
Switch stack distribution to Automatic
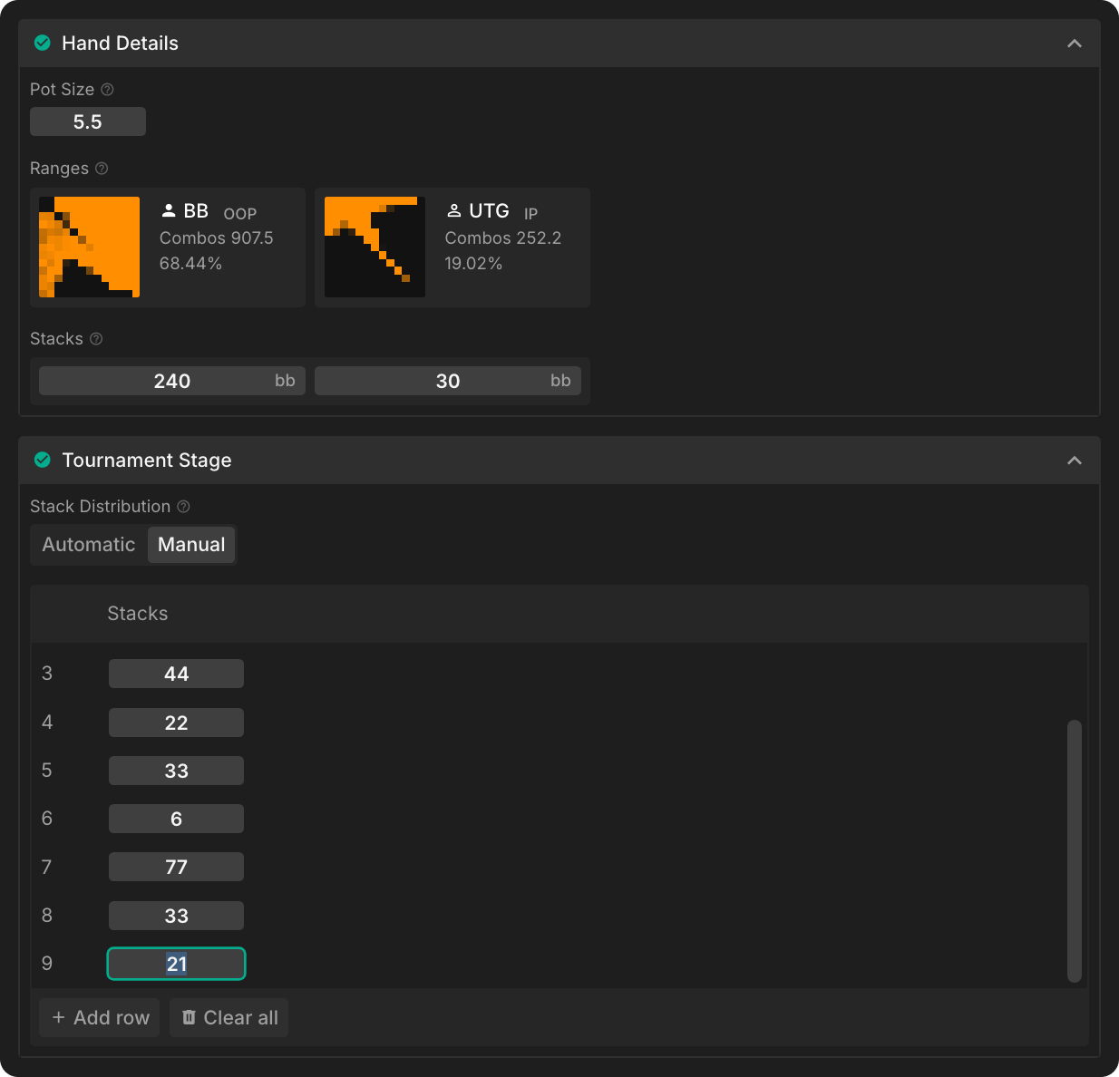(89, 545)
